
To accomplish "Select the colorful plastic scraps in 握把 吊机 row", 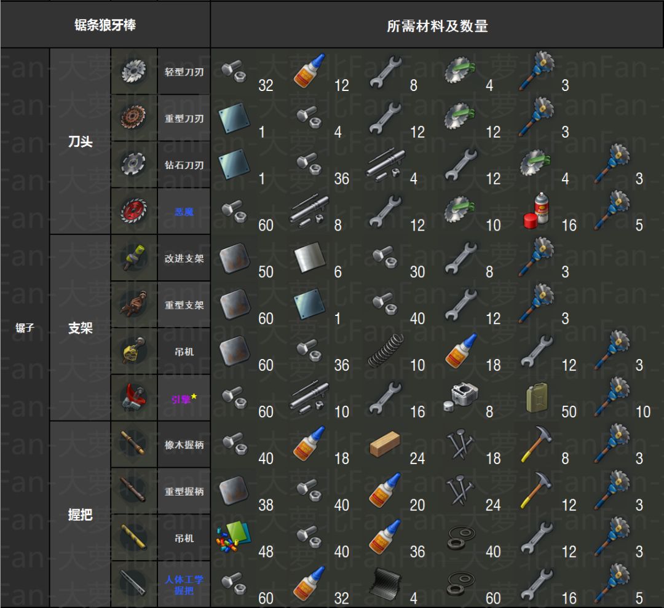I will (234, 537).
